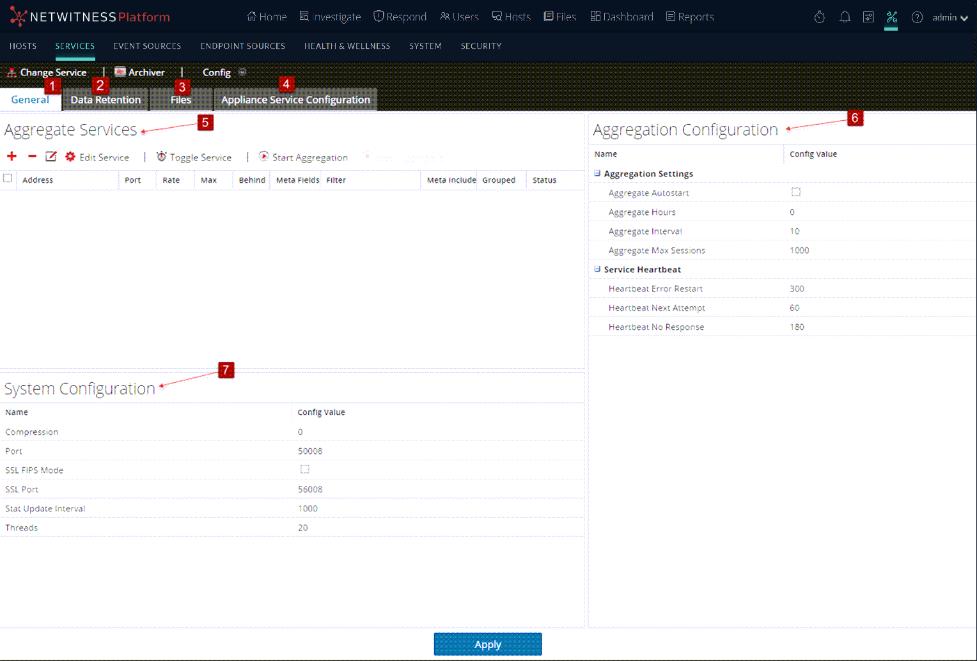The image size is (977, 661).
Task: Open the admin user dropdown
Action: click(x=950, y=17)
